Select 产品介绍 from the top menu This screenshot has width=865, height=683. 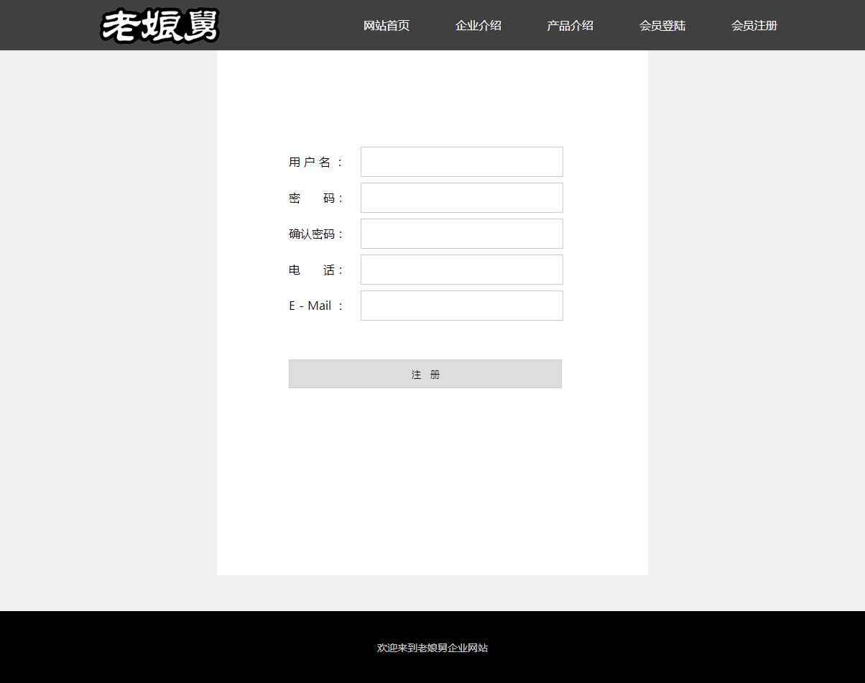(570, 26)
